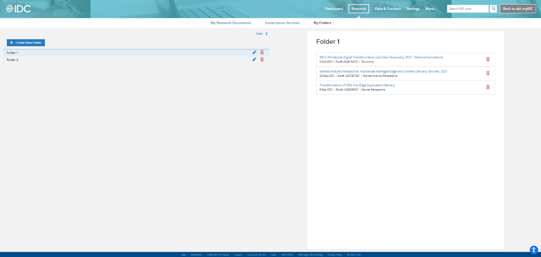Click the 25-Sep-2021 Doc# US47307321 metadata line
This screenshot has width=541, height=257.
click(358, 76)
